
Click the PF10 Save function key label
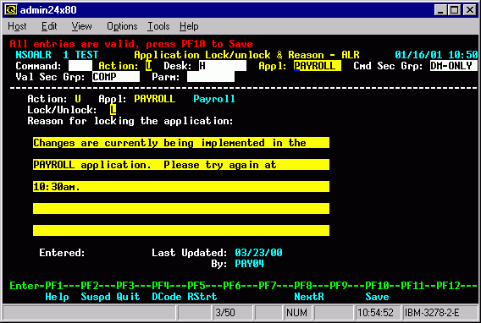click(x=378, y=297)
